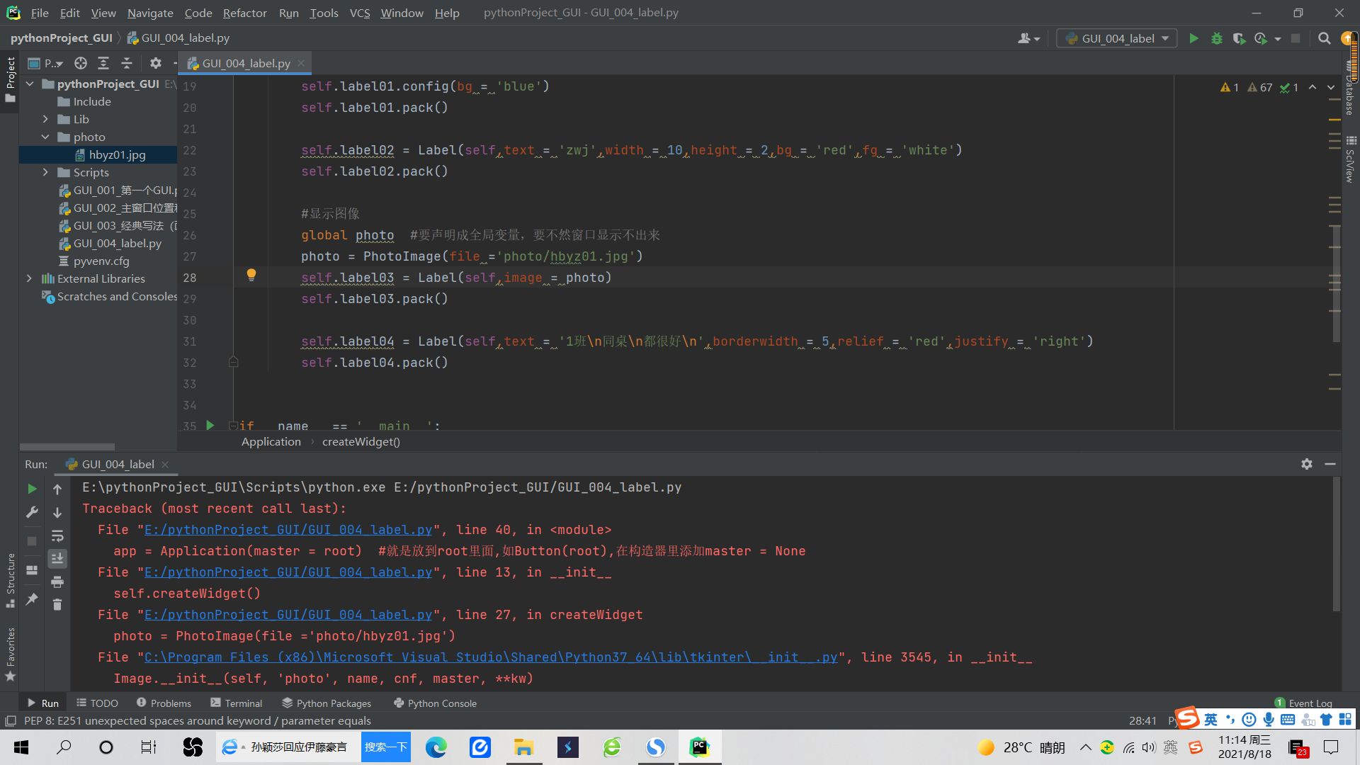Viewport: 1360px width, 765px height.
Task: Rerun program in Run tool window
Action: pyautogui.click(x=32, y=489)
